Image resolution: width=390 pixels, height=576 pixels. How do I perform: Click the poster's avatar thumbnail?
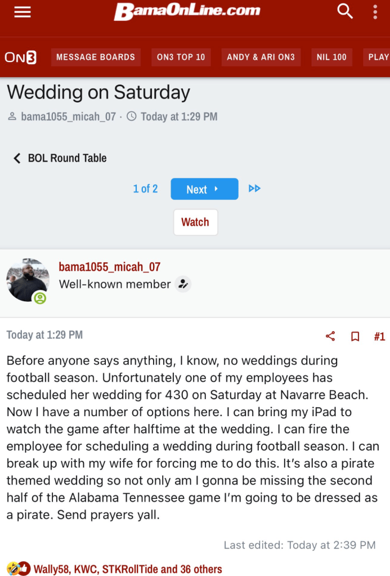point(28,280)
